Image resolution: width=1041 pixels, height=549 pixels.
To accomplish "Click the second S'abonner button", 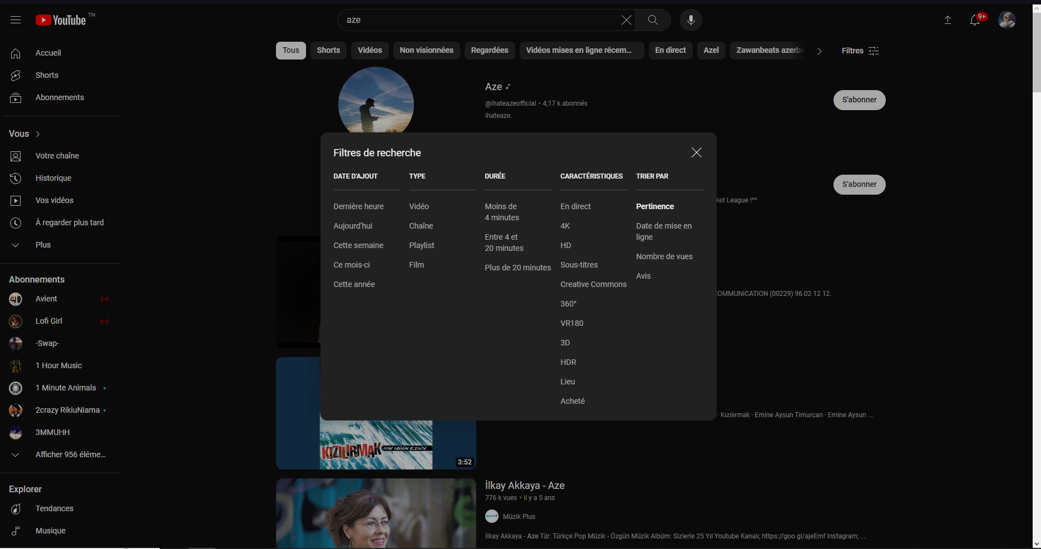I will coord(859,185).
